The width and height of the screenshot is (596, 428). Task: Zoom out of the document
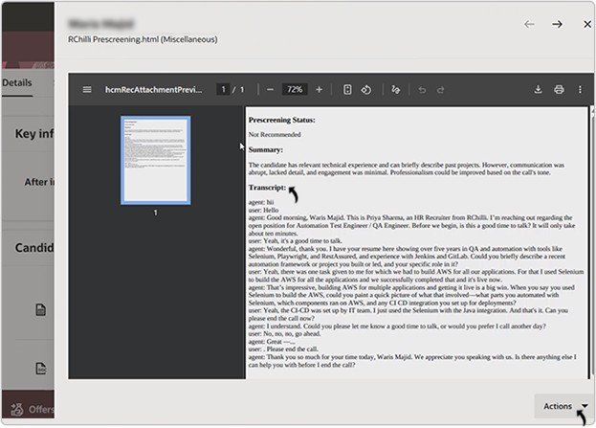[x=271, y=89]
